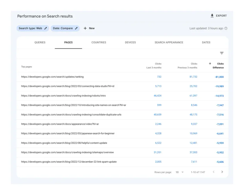Open the consolidate-duplicate-urls page row
The height and width of the screenshot is (195, 244).
(x=123, y=115)
